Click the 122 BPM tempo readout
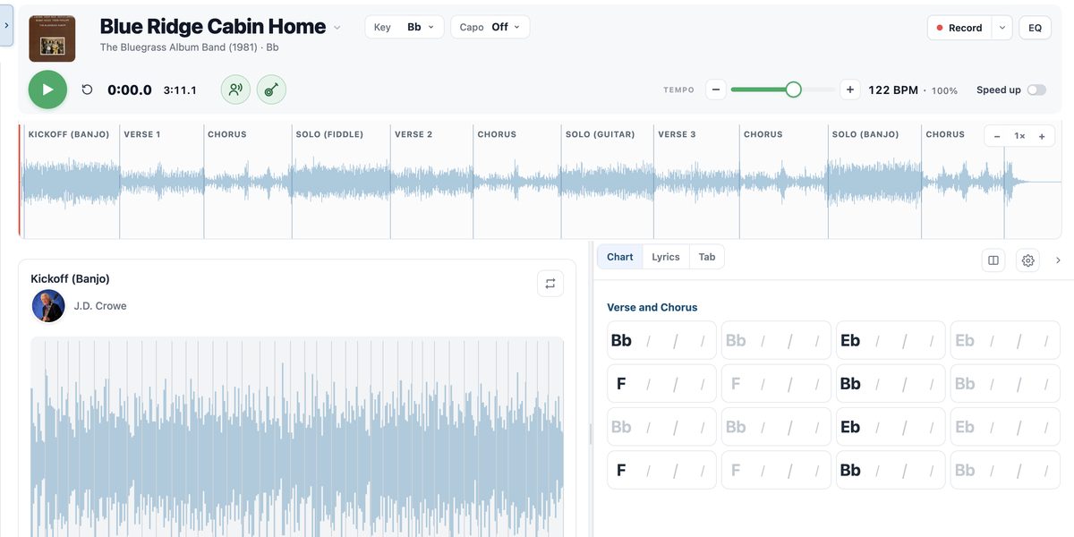 (893, 89)
